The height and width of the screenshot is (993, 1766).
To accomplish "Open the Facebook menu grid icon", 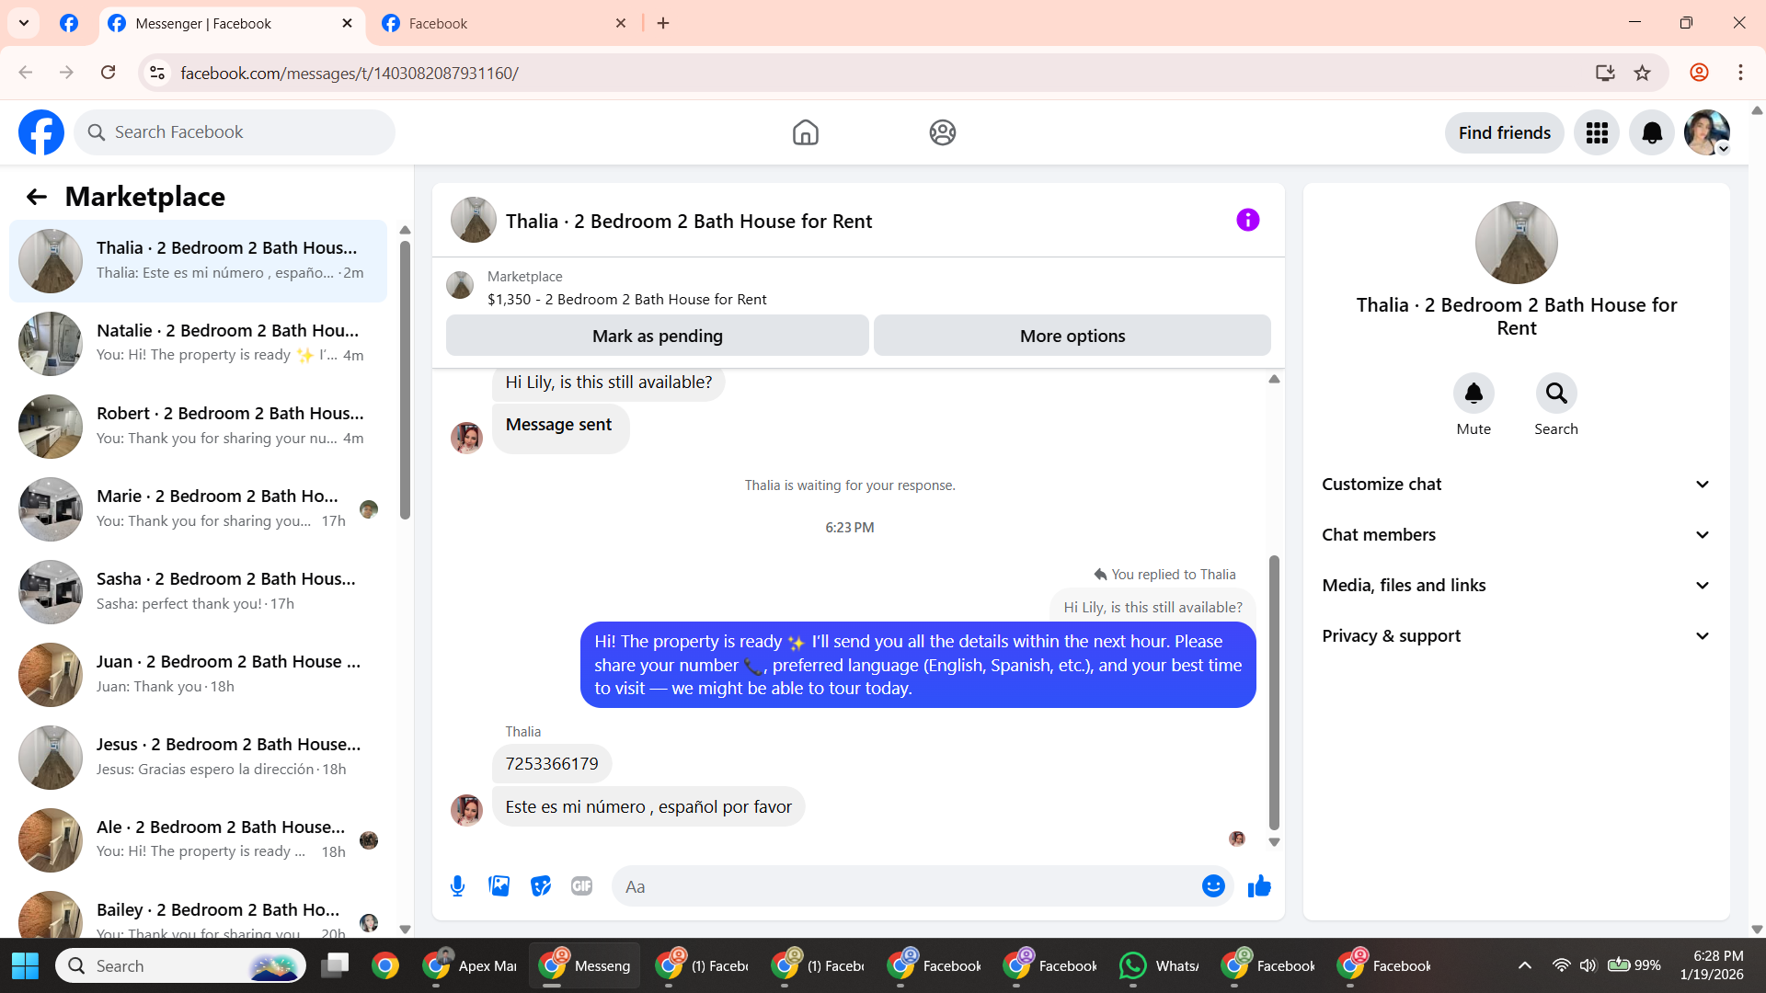I will 1597,133.
